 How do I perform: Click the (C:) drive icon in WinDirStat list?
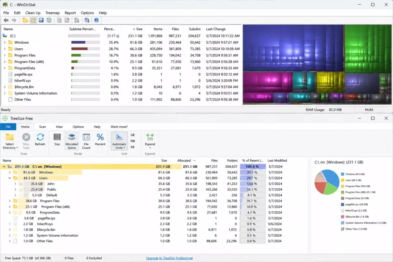point(5,36)
